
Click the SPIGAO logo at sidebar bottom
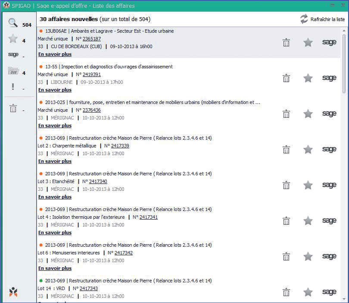coord(13,292)
